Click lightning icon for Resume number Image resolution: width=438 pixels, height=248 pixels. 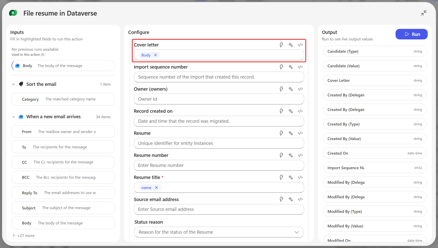point(281,155)
